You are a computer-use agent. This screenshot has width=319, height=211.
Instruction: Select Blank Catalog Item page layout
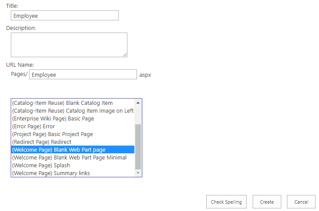coord(62,103)
